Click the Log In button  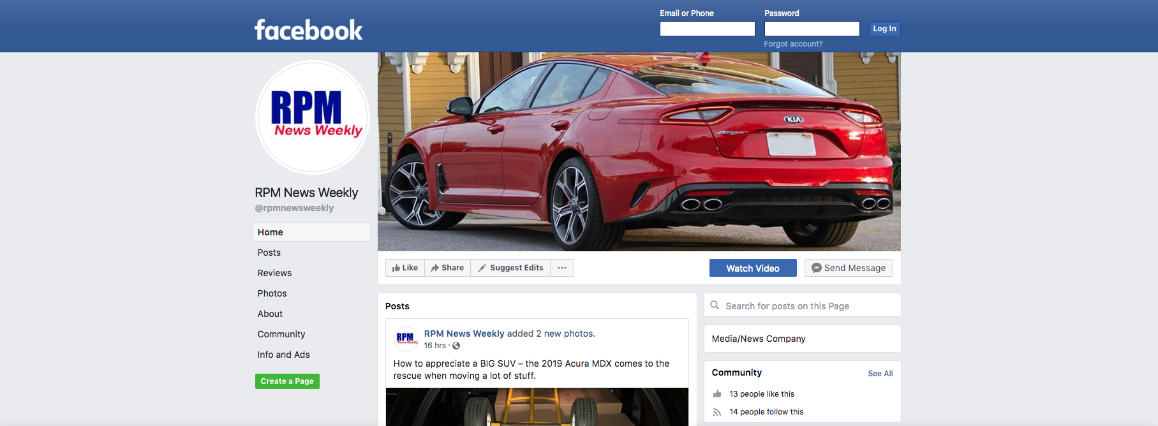pyautogui.click(x=884, y=29)
